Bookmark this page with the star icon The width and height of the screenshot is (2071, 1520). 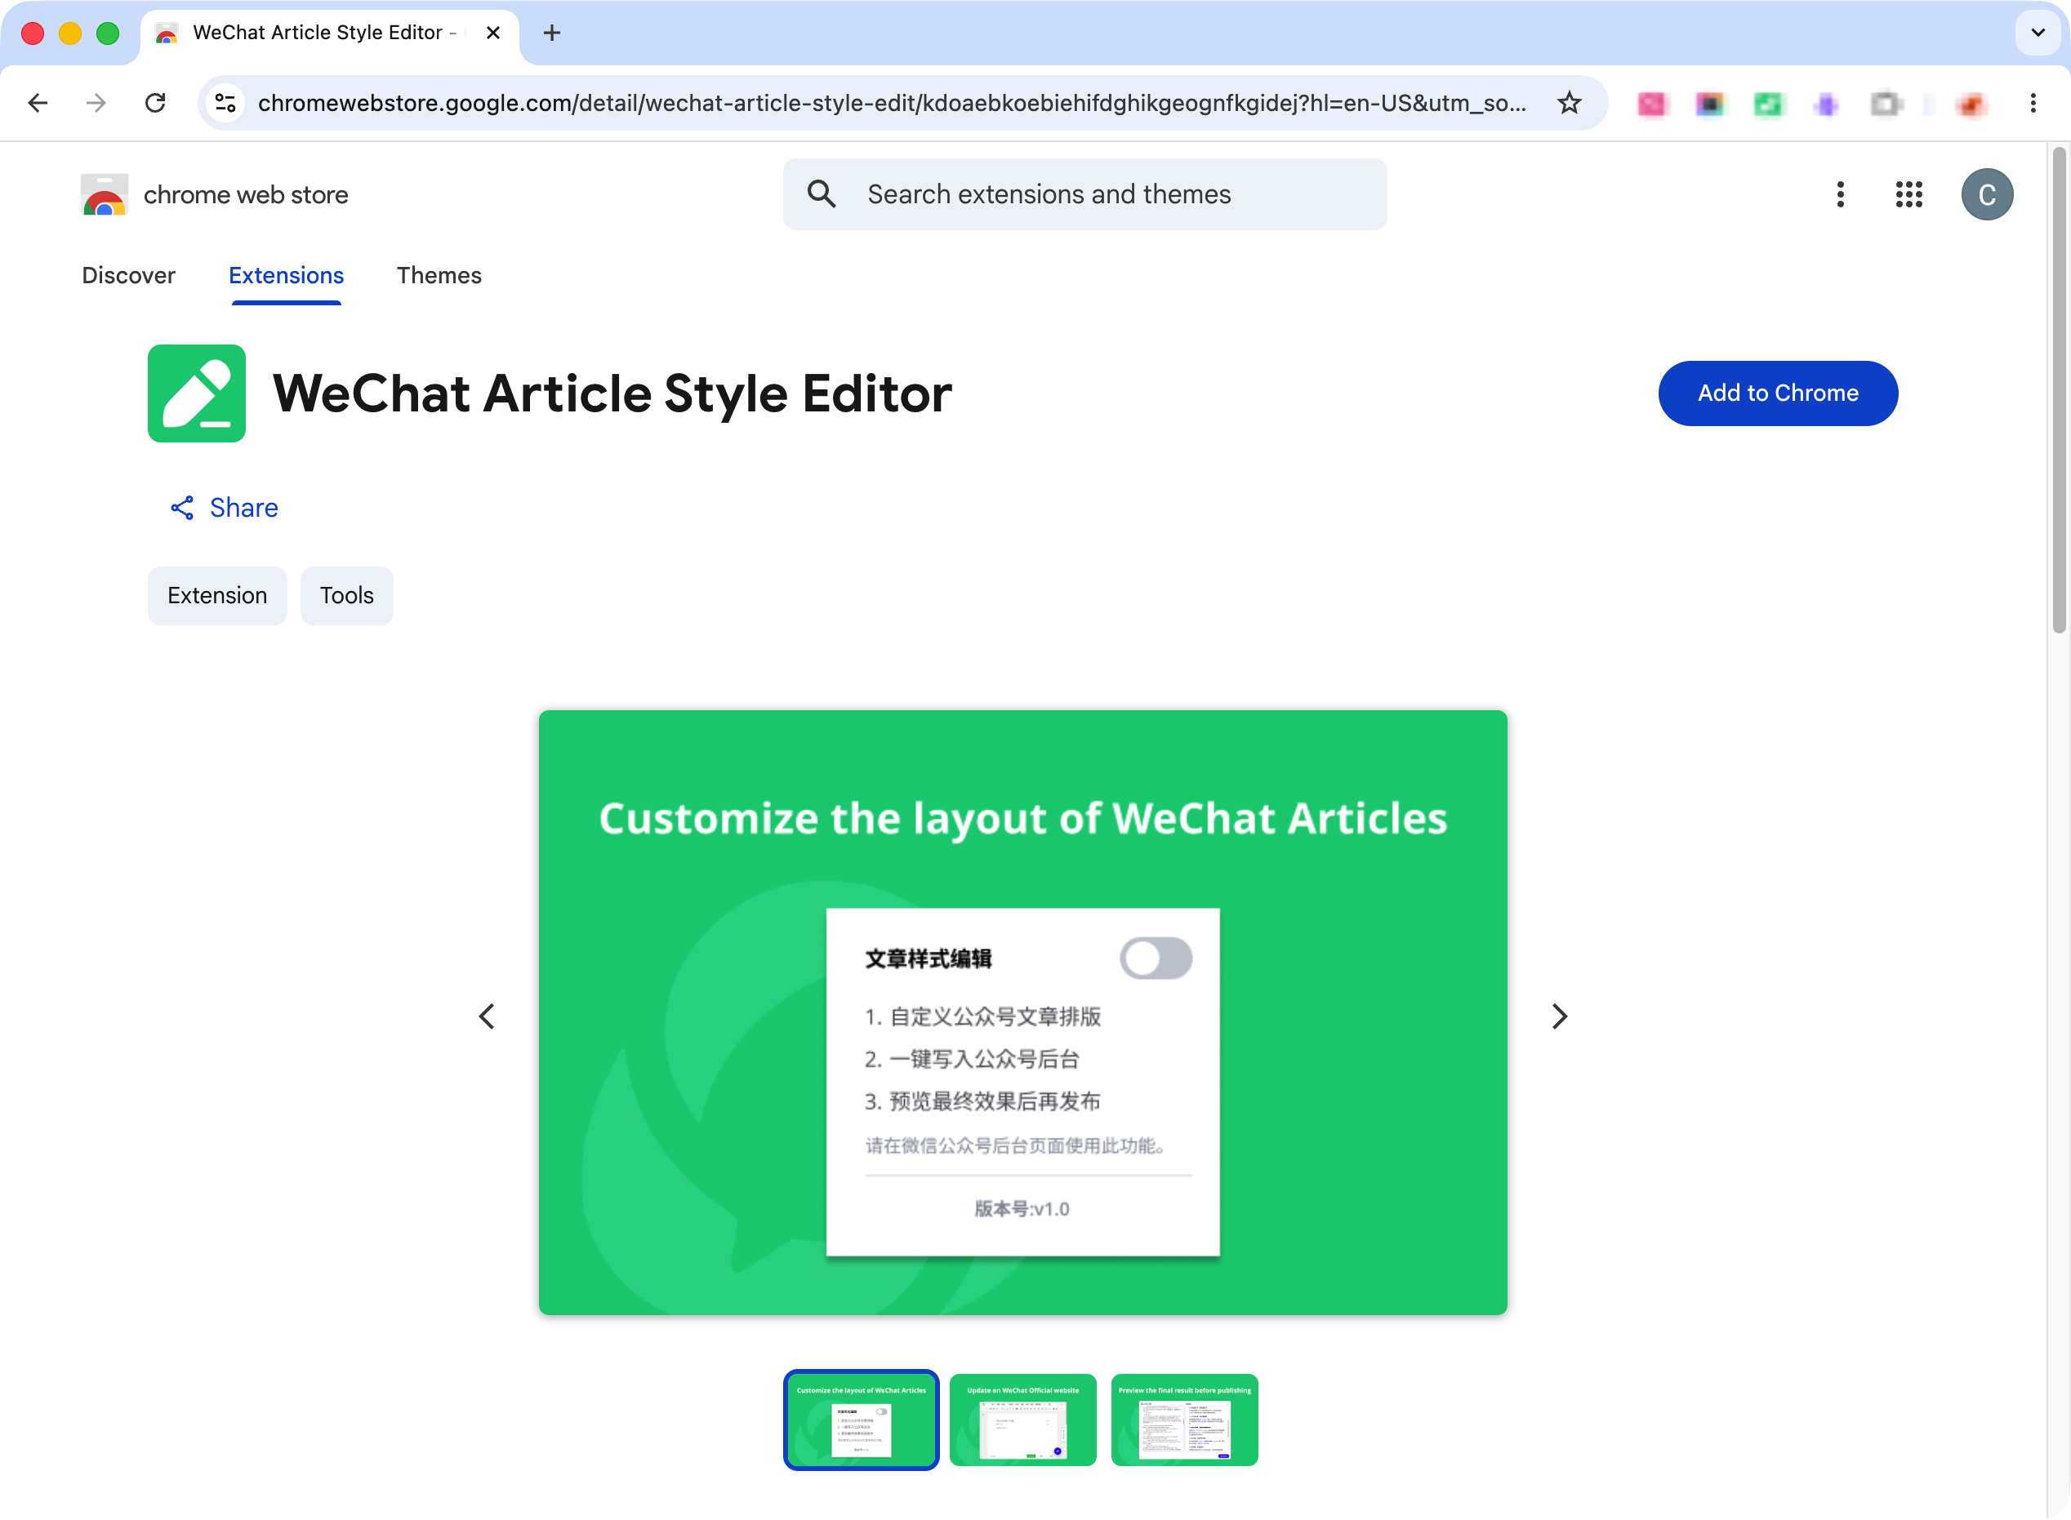[1569, 102]
